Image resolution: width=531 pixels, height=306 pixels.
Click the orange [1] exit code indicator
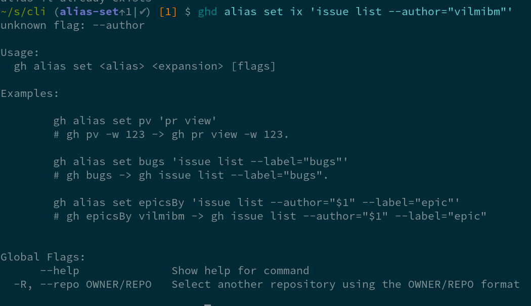(x=168, y=12)
